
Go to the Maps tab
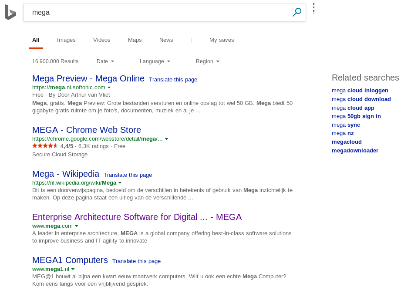pos(135,40)
